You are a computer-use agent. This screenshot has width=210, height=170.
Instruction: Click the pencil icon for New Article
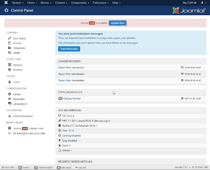click(9, 38)
